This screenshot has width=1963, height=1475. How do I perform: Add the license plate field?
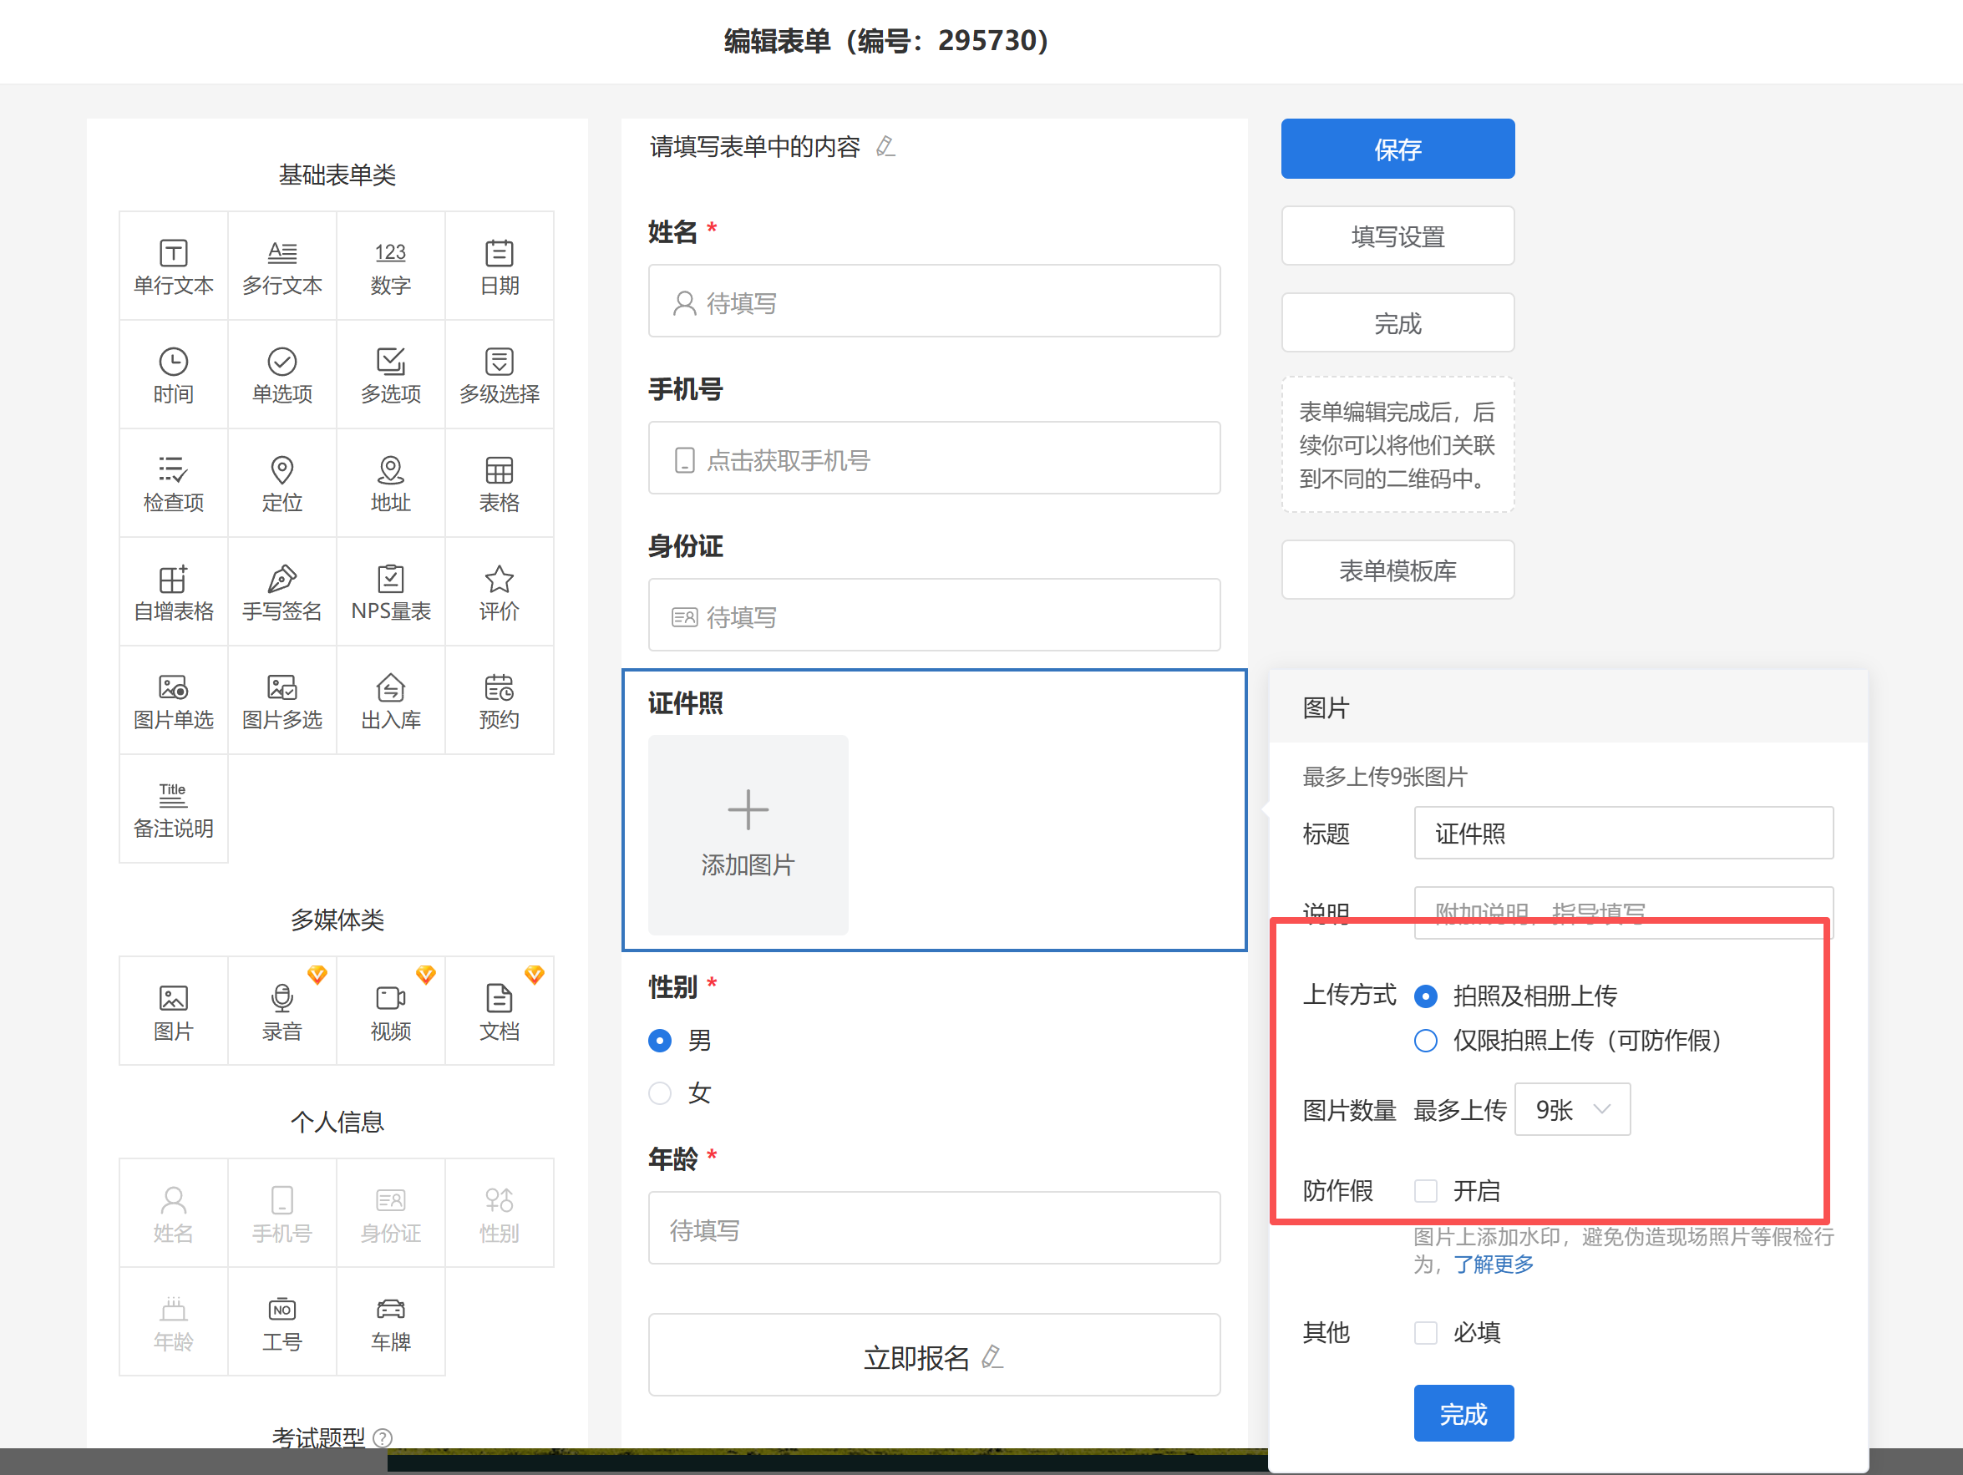click(x=390, y=1321)
